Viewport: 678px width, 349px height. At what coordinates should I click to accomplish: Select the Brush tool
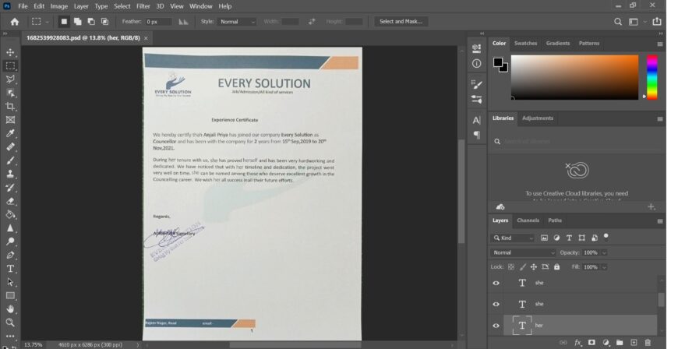(10, 160)
